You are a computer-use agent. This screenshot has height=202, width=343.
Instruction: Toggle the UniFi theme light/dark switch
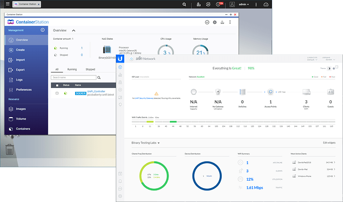[x=329, y=68]
